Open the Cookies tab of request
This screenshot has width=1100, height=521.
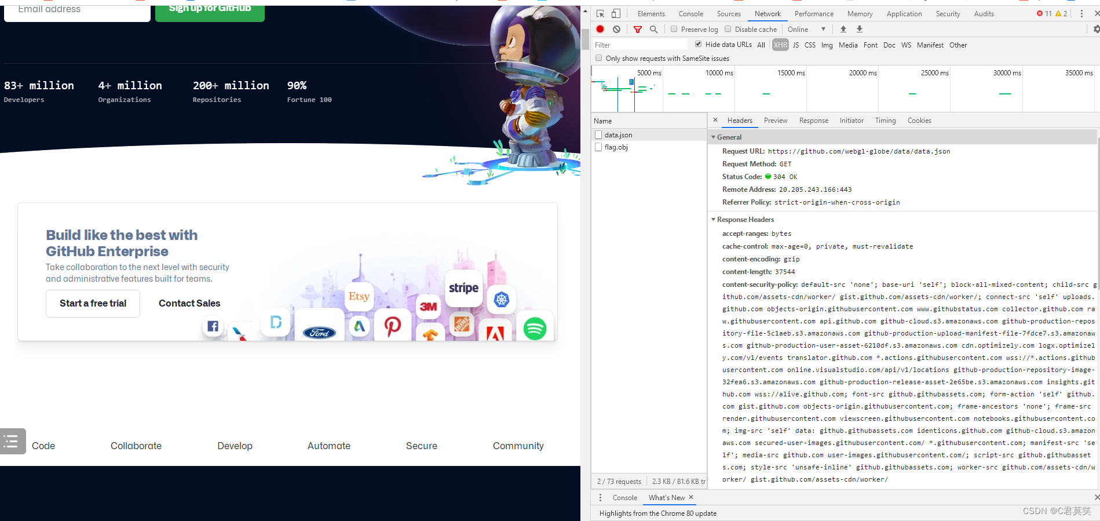pyautogui.click(x=919, y=121)
